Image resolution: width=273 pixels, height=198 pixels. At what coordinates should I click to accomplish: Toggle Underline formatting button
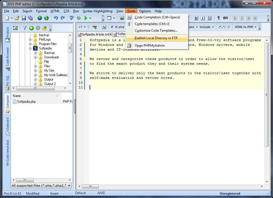click(x=210, y=18)
